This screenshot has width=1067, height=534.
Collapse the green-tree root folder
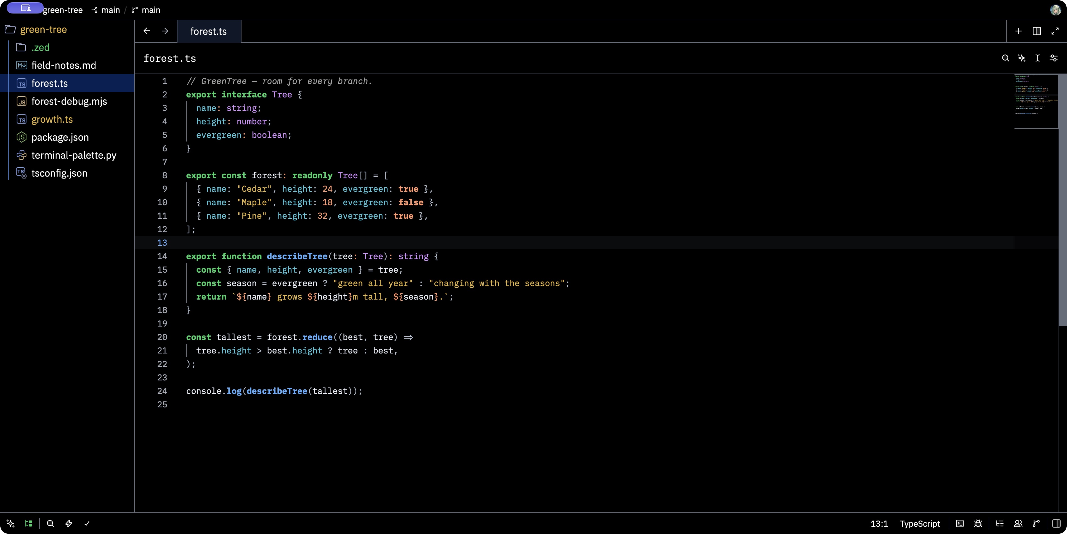[x=67, y=29]
